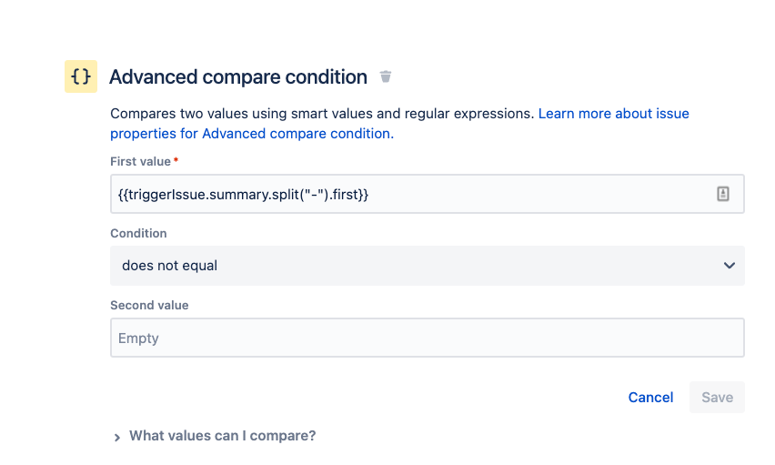Open the Learn more about issue properties link

click(x=614, y=114)
